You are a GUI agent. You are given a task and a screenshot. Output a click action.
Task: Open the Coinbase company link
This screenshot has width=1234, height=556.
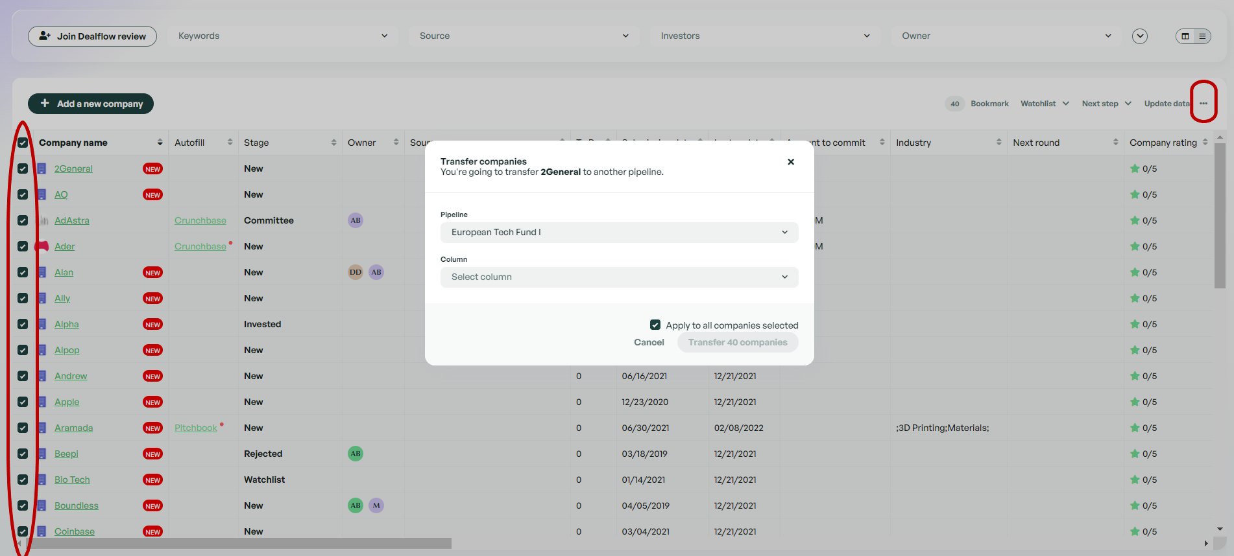(x=75, y=531)
